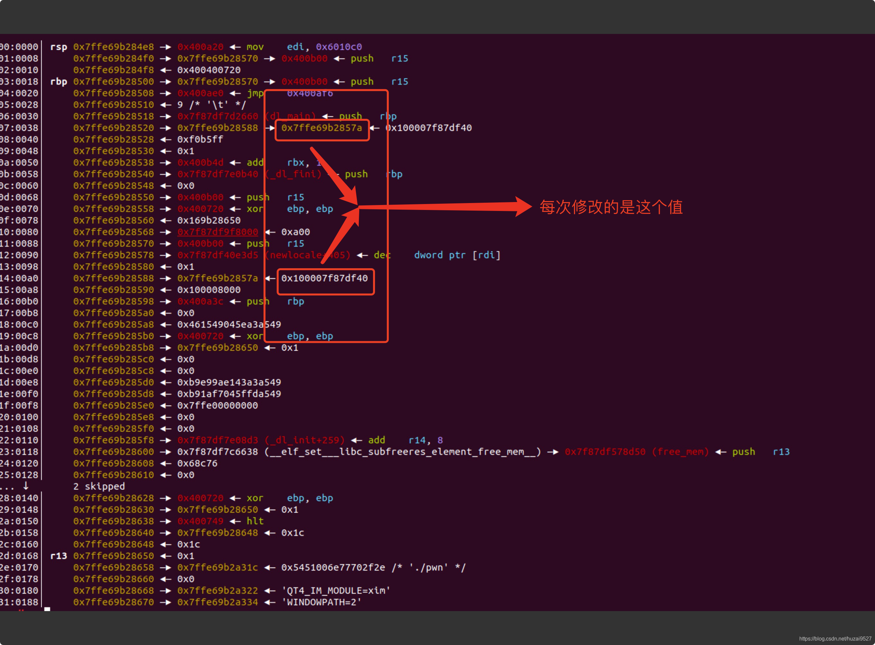Screen dimensions: 875x645
Task: Click the rsp register label
Action: (59, 47)
